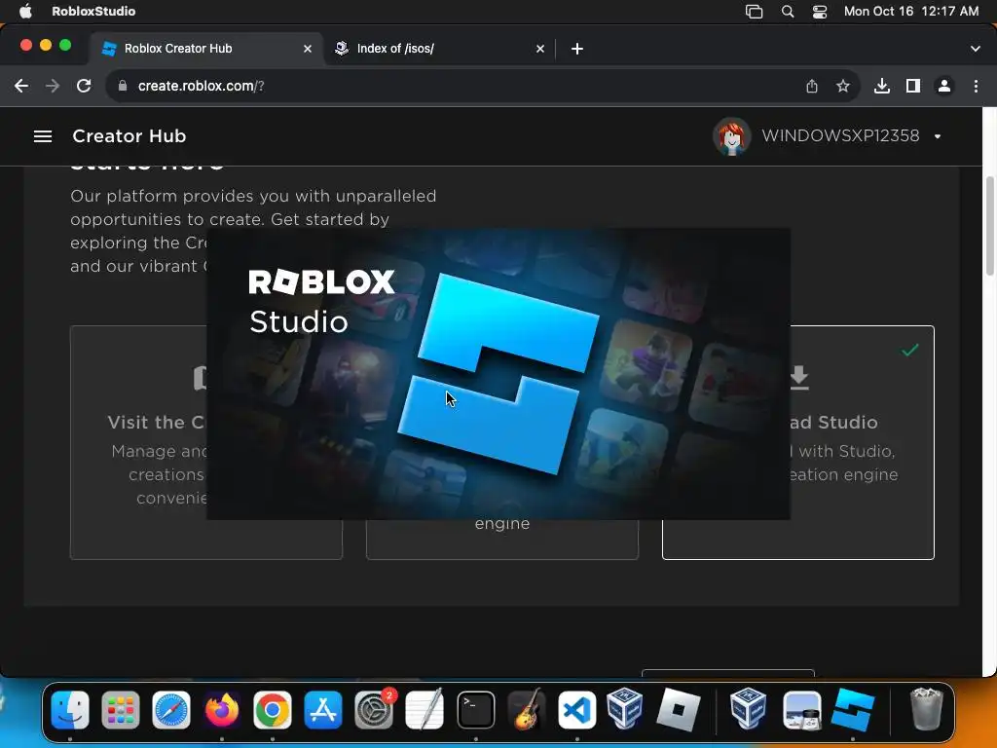Click the page vertical scrollbar

[989, 226]
